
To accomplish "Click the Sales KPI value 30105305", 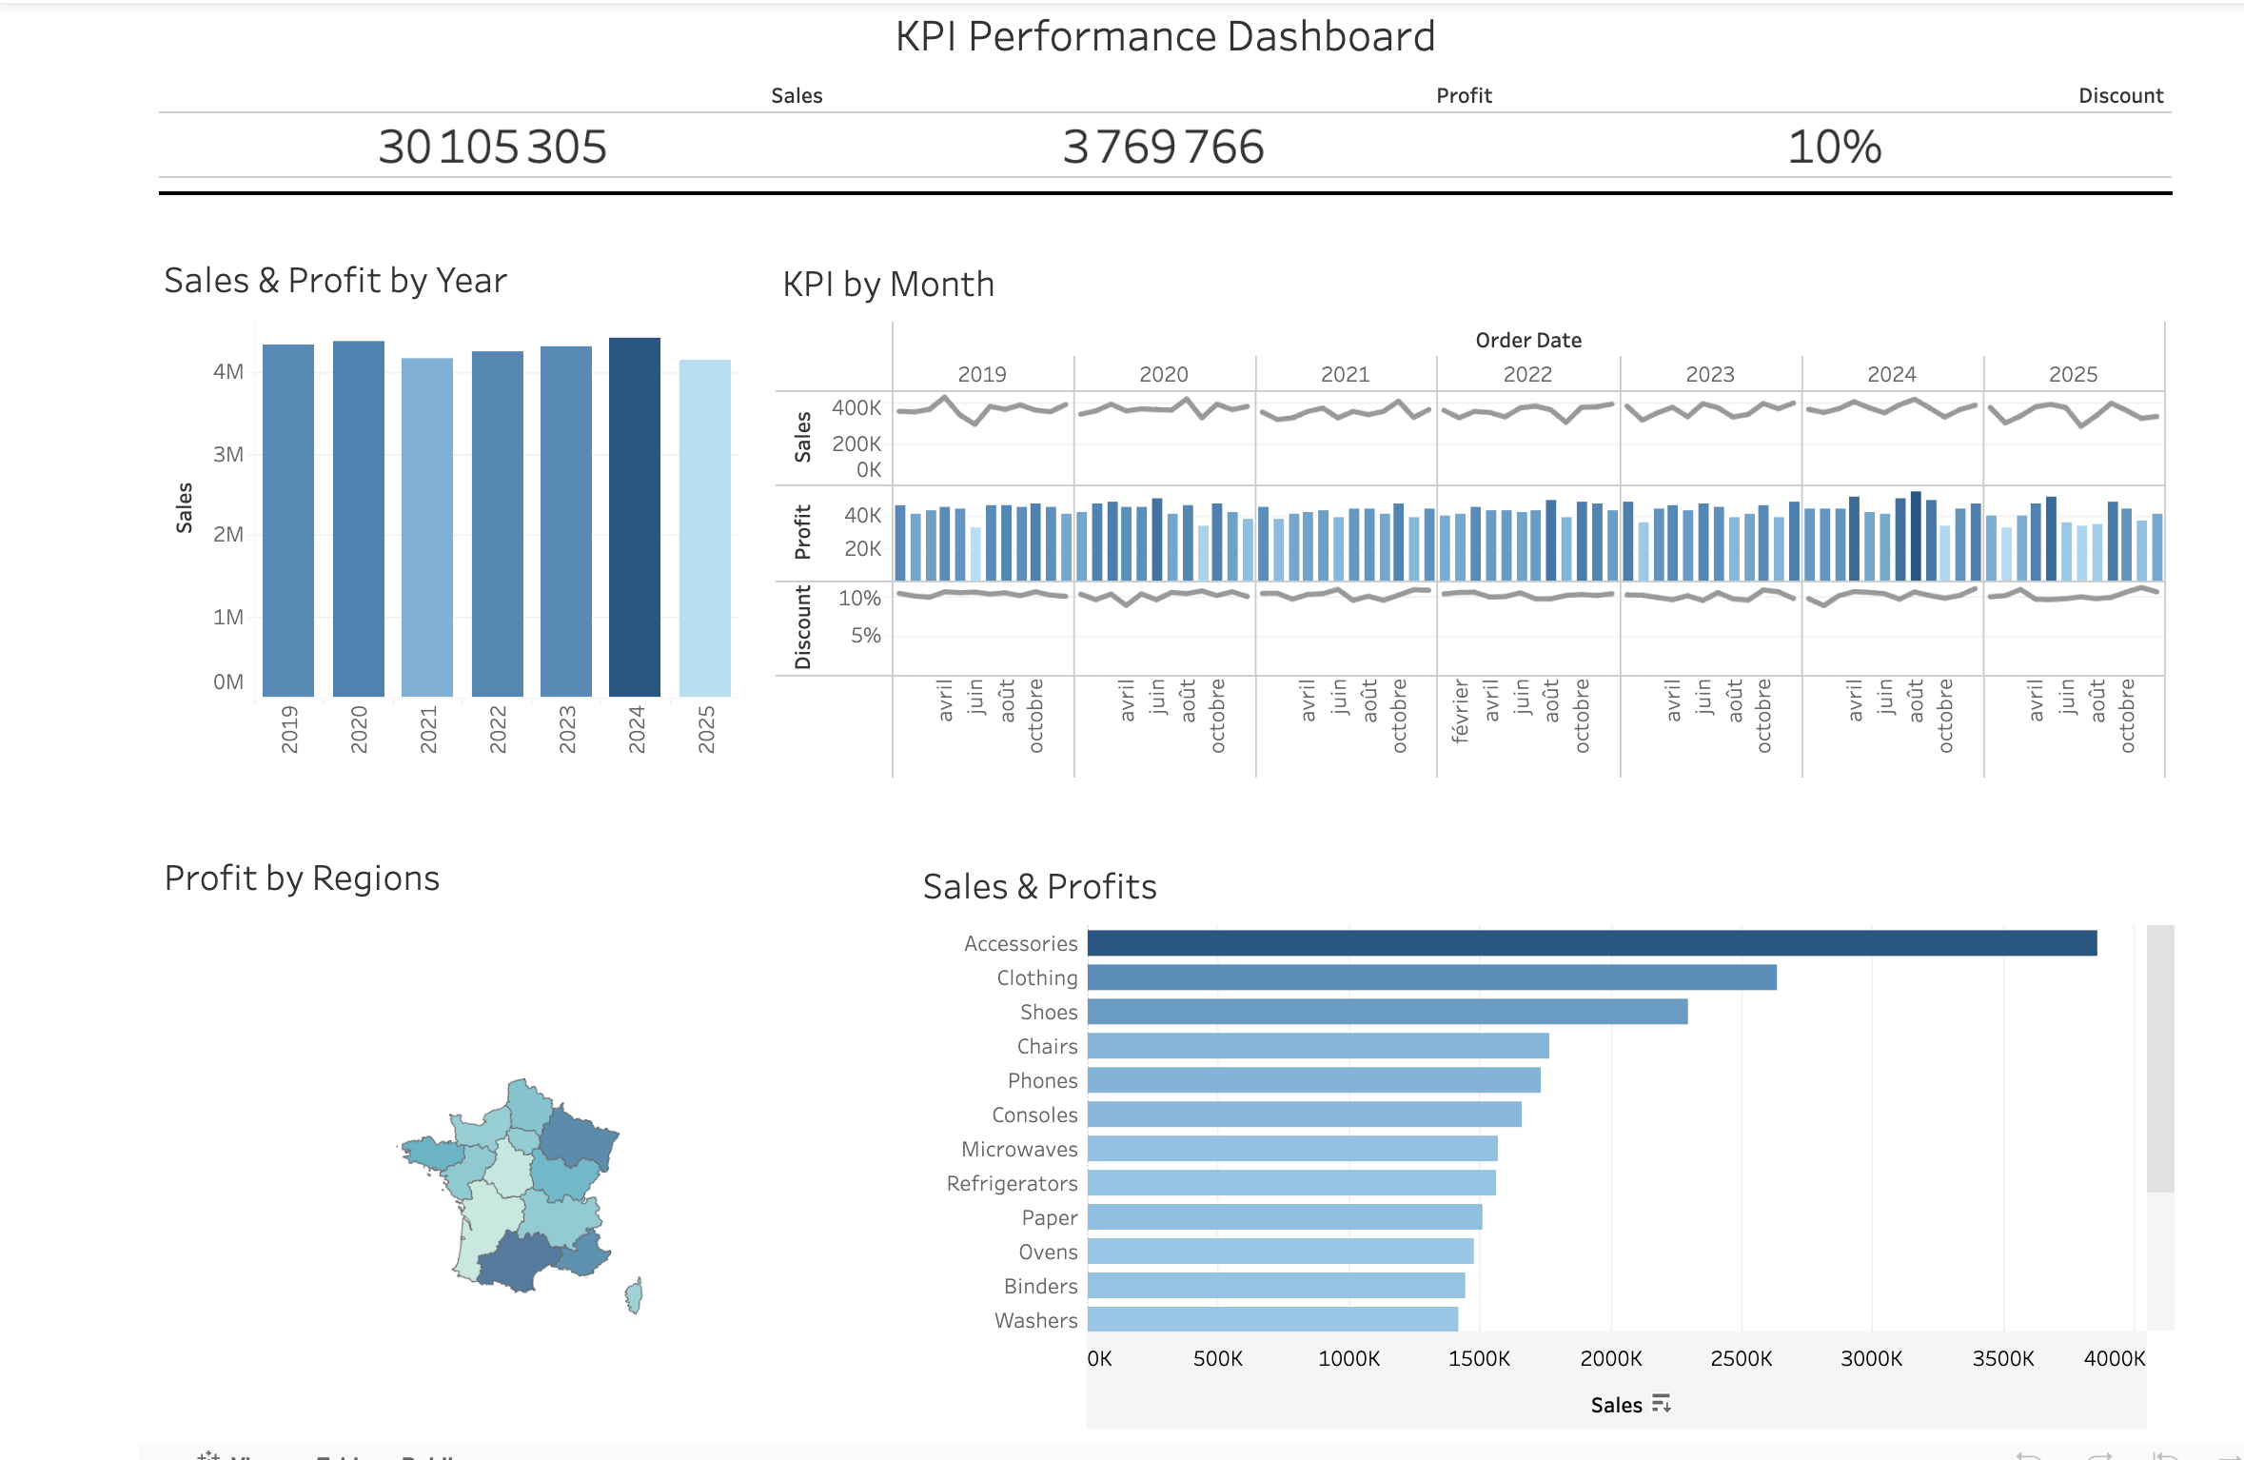I will point(492,147).
